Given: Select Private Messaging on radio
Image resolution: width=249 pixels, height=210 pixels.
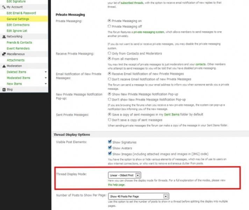Looking at the screenshot, I should coord(109,21).
